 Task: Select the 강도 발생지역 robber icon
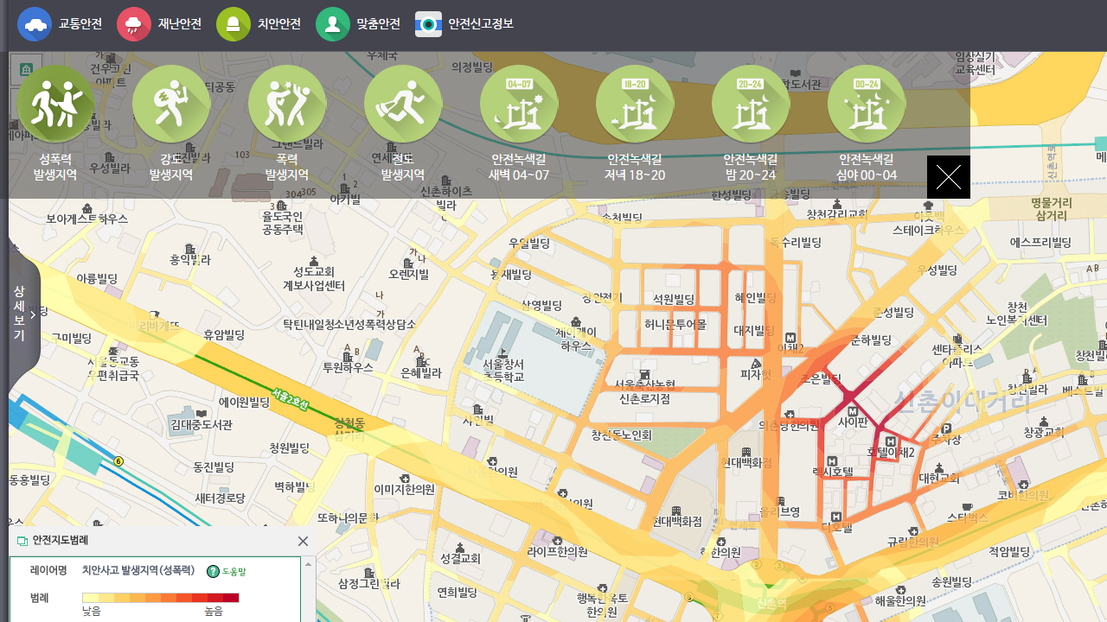click(171, 105)
